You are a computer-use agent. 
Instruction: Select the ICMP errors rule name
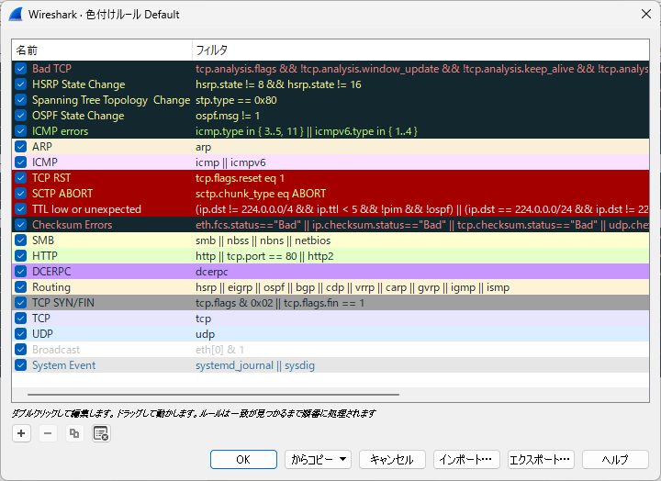(x=60, y=131)
